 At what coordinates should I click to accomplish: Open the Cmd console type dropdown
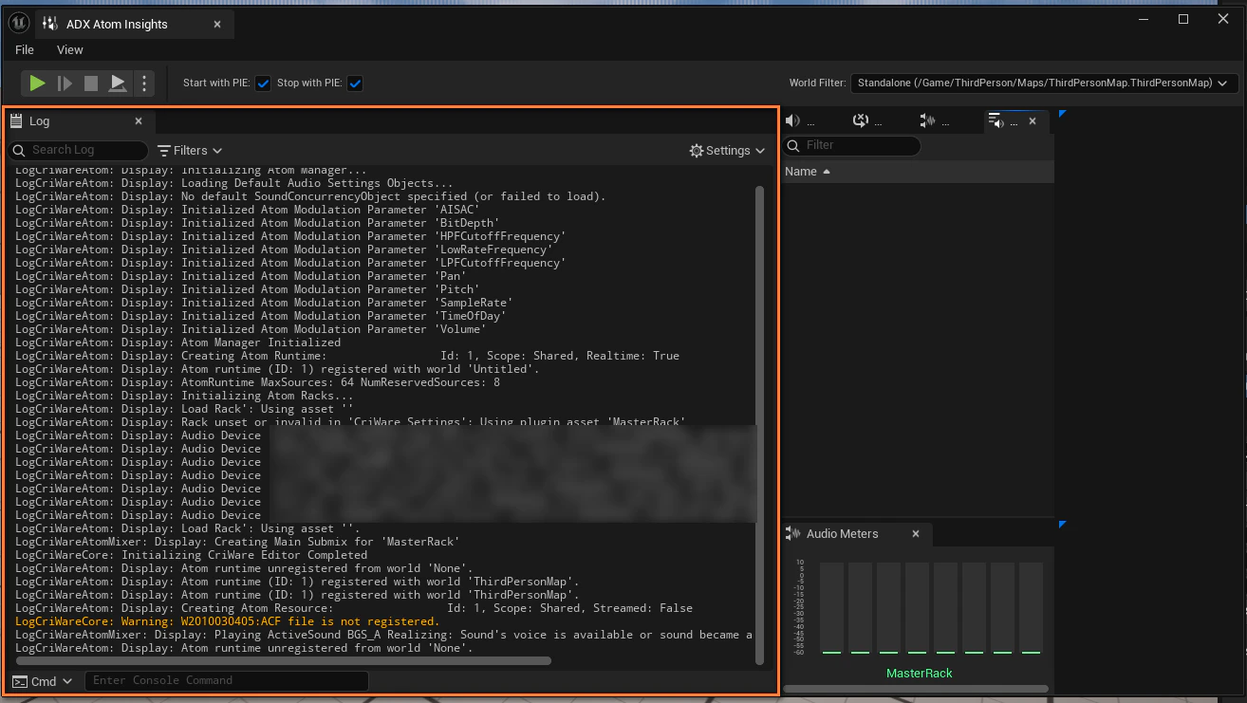click(x=43, y=681)
